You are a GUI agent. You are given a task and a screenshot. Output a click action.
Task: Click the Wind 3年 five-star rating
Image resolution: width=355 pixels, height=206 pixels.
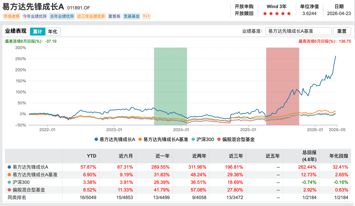pos(277,14)
